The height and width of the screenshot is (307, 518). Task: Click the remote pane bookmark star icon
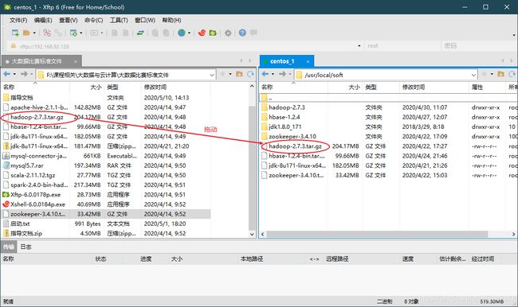coord(484,74)
